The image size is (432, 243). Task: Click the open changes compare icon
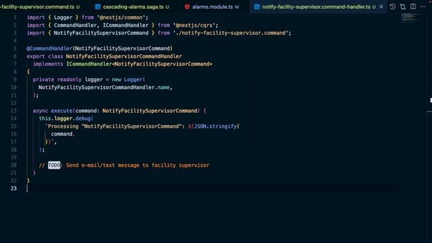pyautogui.click(x=403, y=7)
